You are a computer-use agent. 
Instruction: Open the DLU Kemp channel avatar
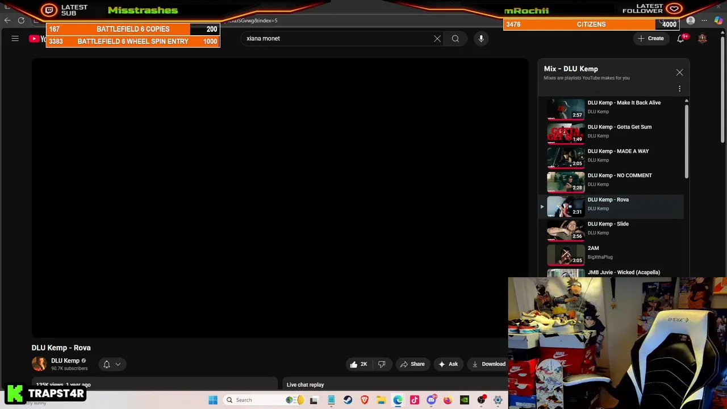tap(39, 364)
